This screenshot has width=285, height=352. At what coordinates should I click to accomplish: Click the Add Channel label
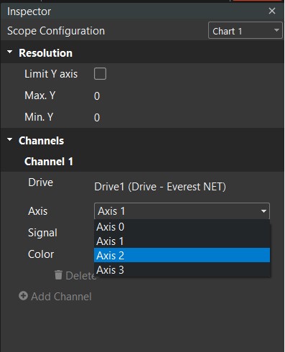[61, 297]
